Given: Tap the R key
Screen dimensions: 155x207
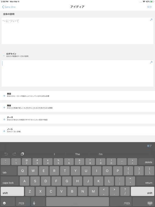Looking at the screenshot, I should [54, 171].
